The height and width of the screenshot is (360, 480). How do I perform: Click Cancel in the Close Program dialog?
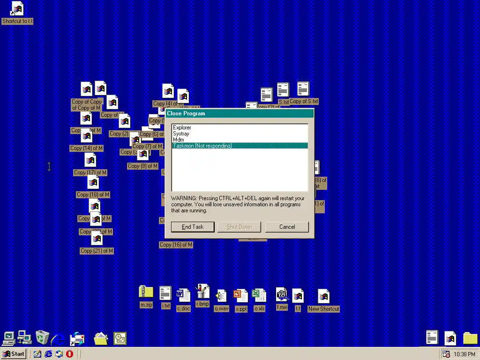287,227
